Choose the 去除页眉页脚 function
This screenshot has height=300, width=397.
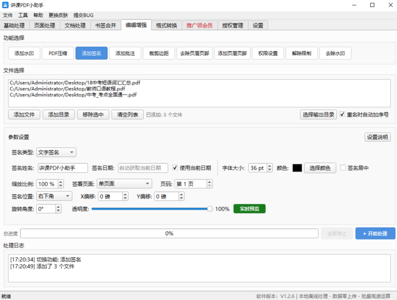tap(195, 53)
